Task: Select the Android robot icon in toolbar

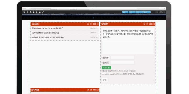Action: coord(37,12)
